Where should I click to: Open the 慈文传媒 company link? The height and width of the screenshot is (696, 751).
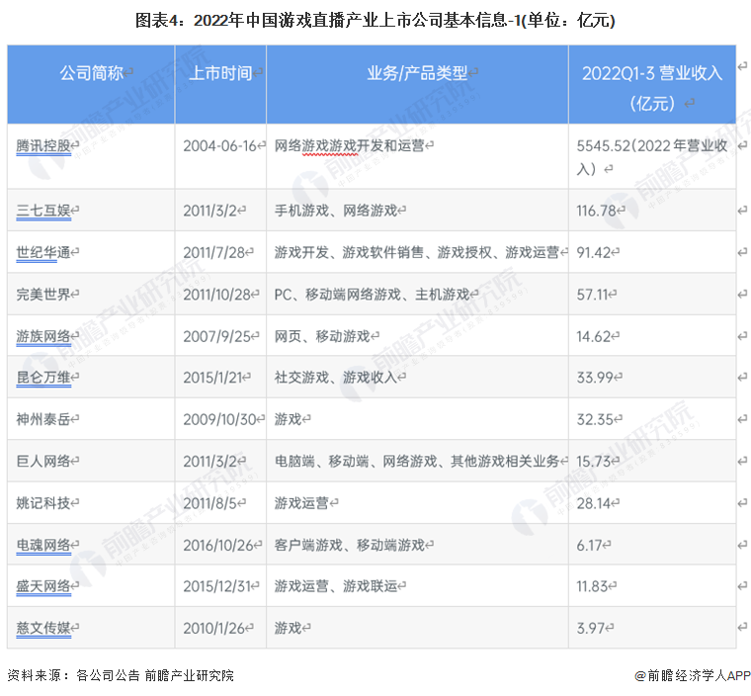click(x=44, y=628)
